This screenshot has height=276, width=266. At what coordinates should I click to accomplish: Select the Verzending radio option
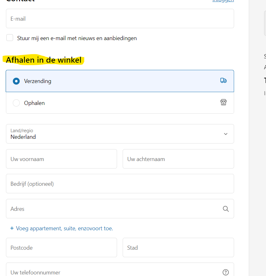click(16, 81)
